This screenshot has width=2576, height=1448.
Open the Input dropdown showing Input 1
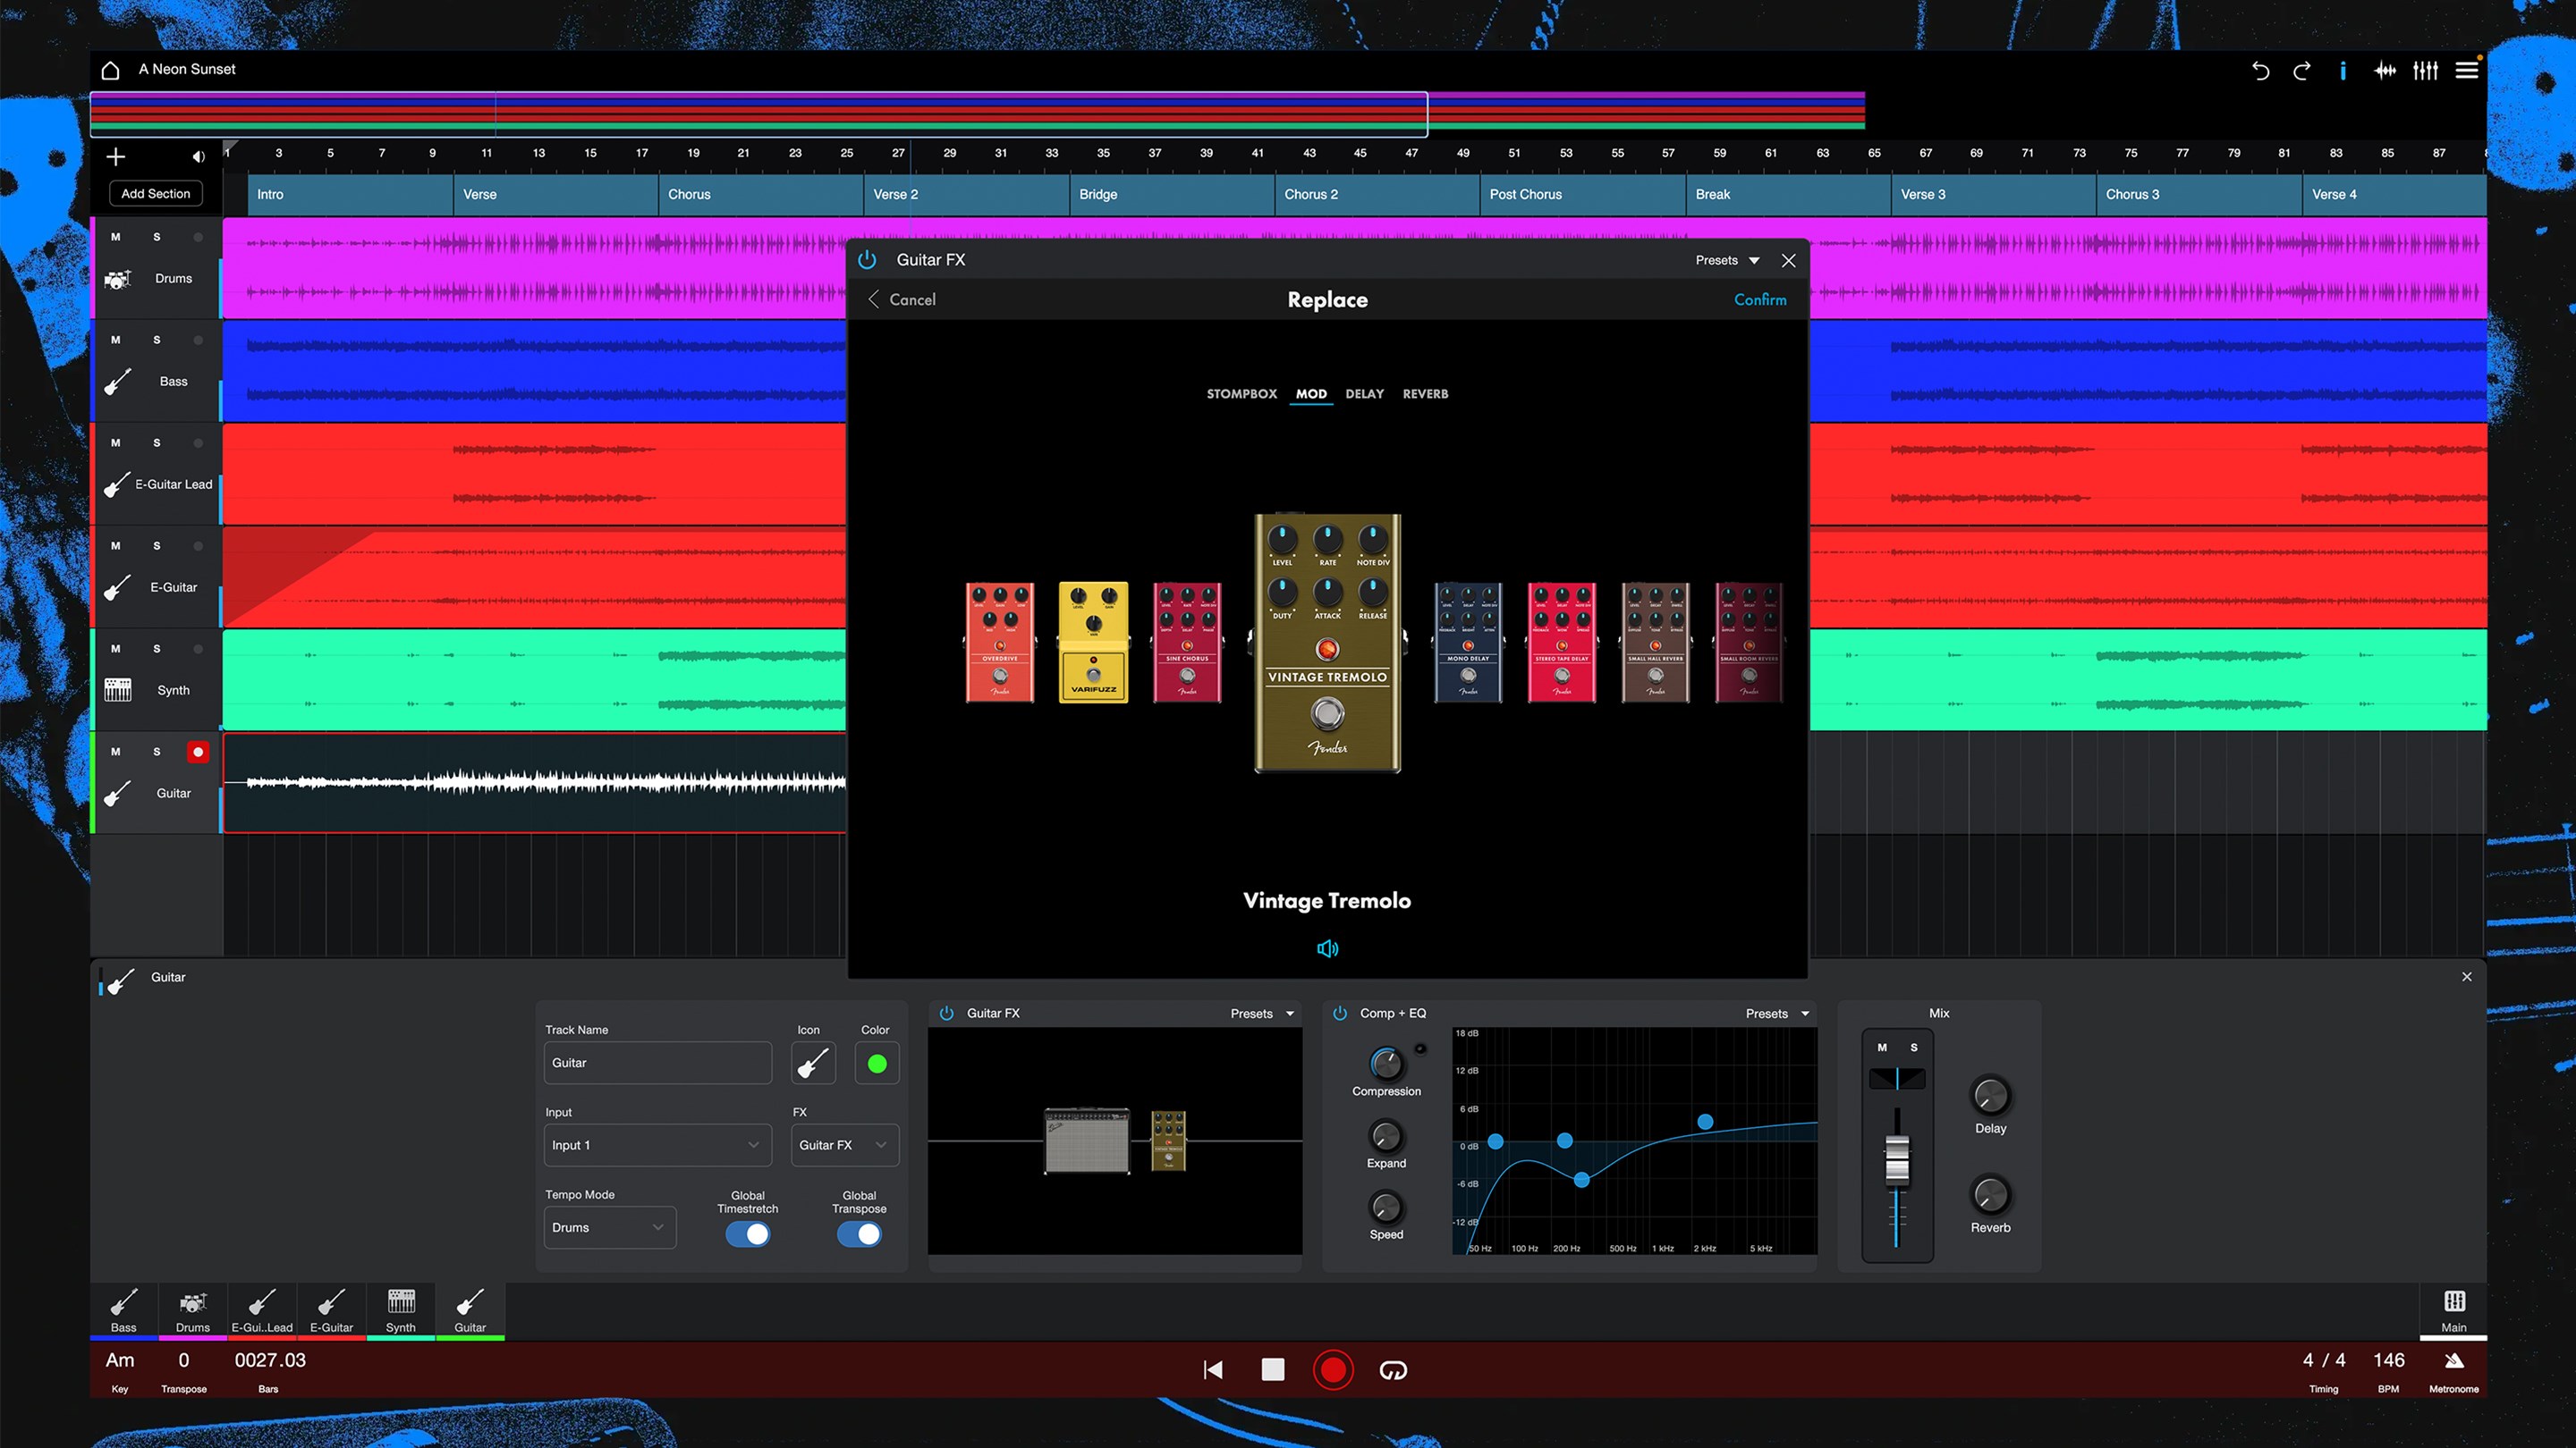(x=657, y=1144)
